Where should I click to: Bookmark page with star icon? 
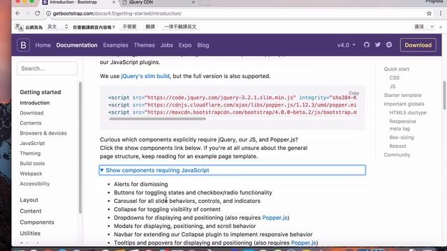(x=429, y=13)
